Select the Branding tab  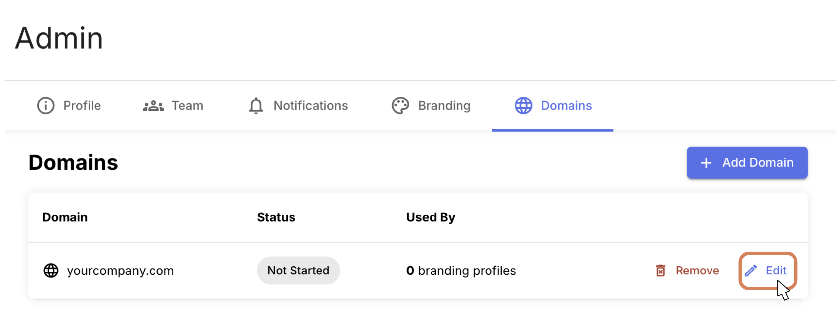[x=444, y=106]
